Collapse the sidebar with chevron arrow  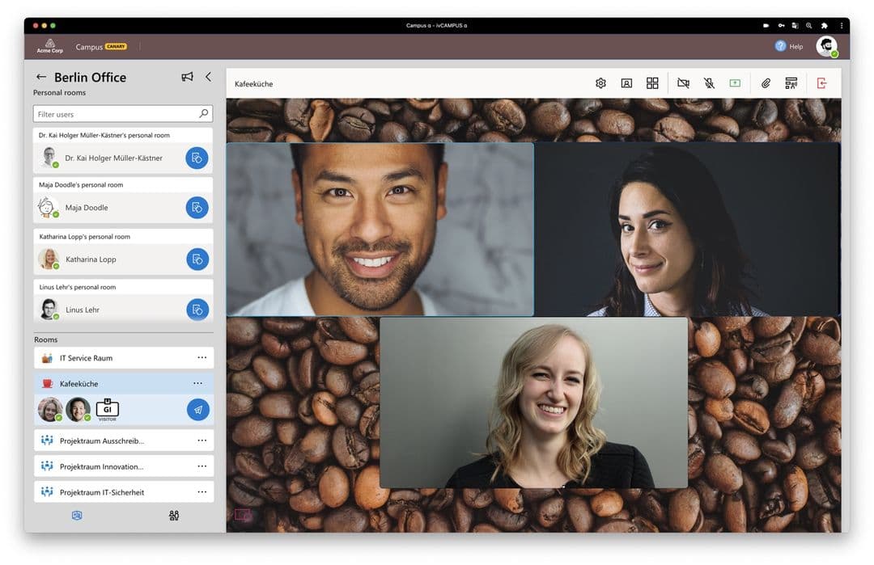tap(209, 77)
